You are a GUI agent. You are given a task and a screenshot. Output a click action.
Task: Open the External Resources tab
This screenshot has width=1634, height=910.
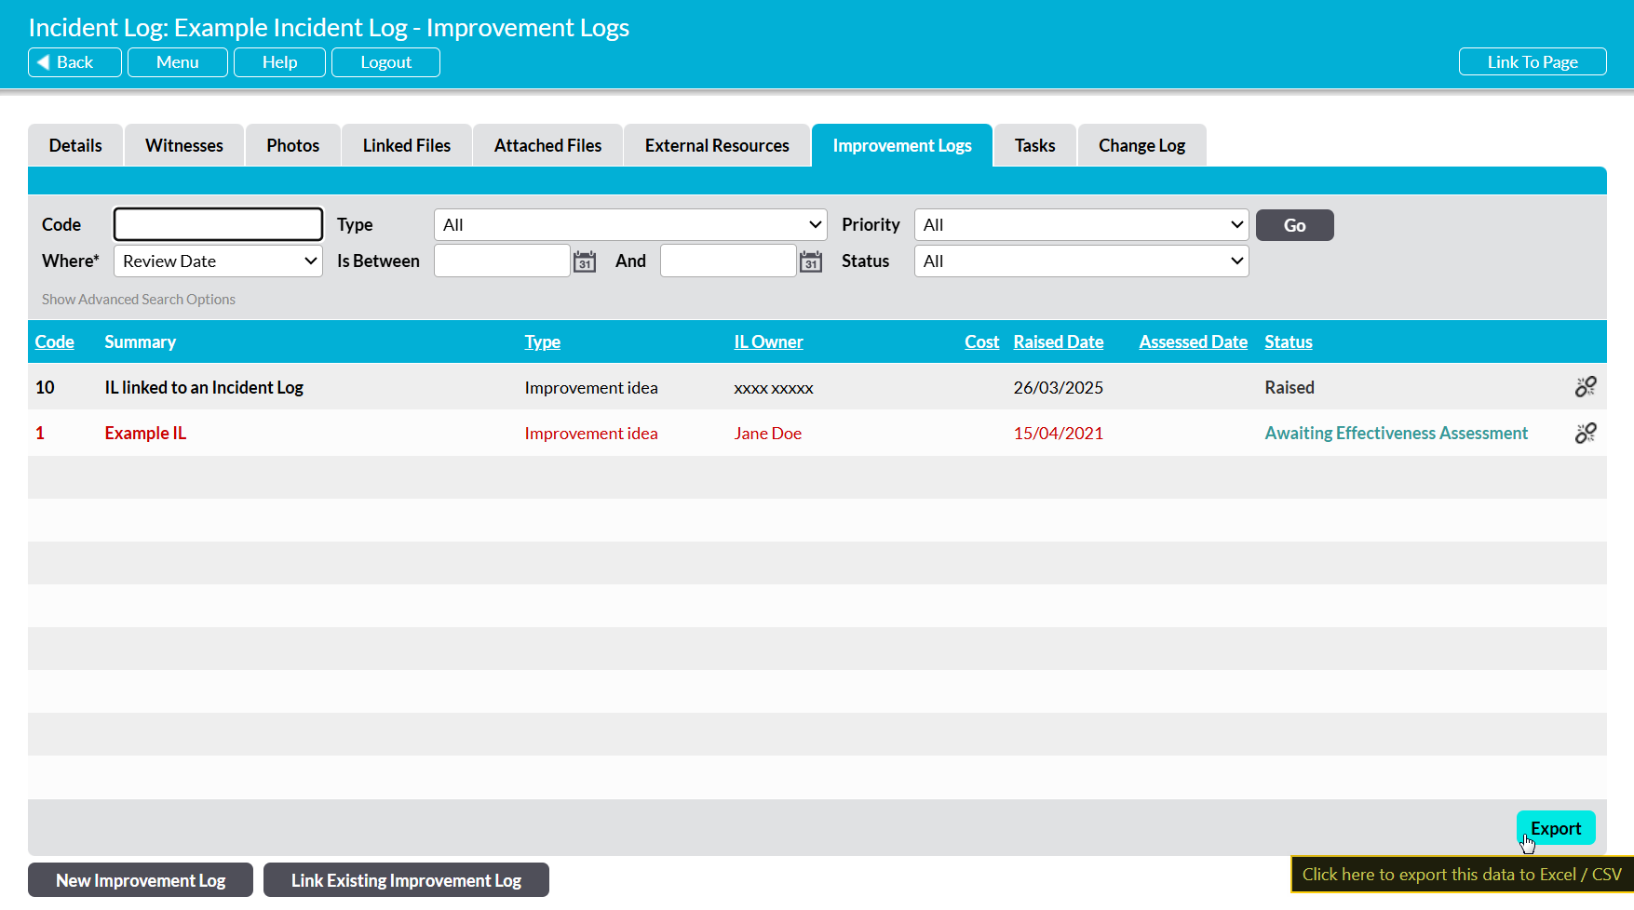(x=717, y=145)
